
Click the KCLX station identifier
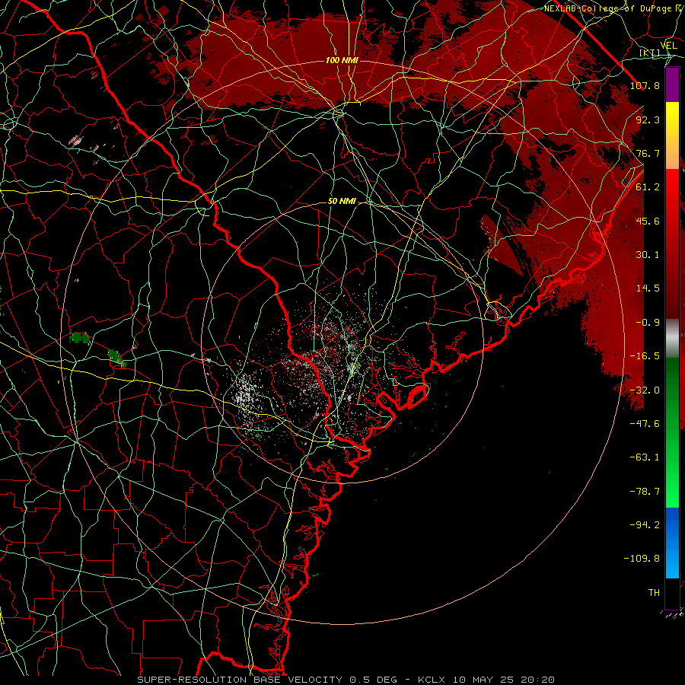432,680
